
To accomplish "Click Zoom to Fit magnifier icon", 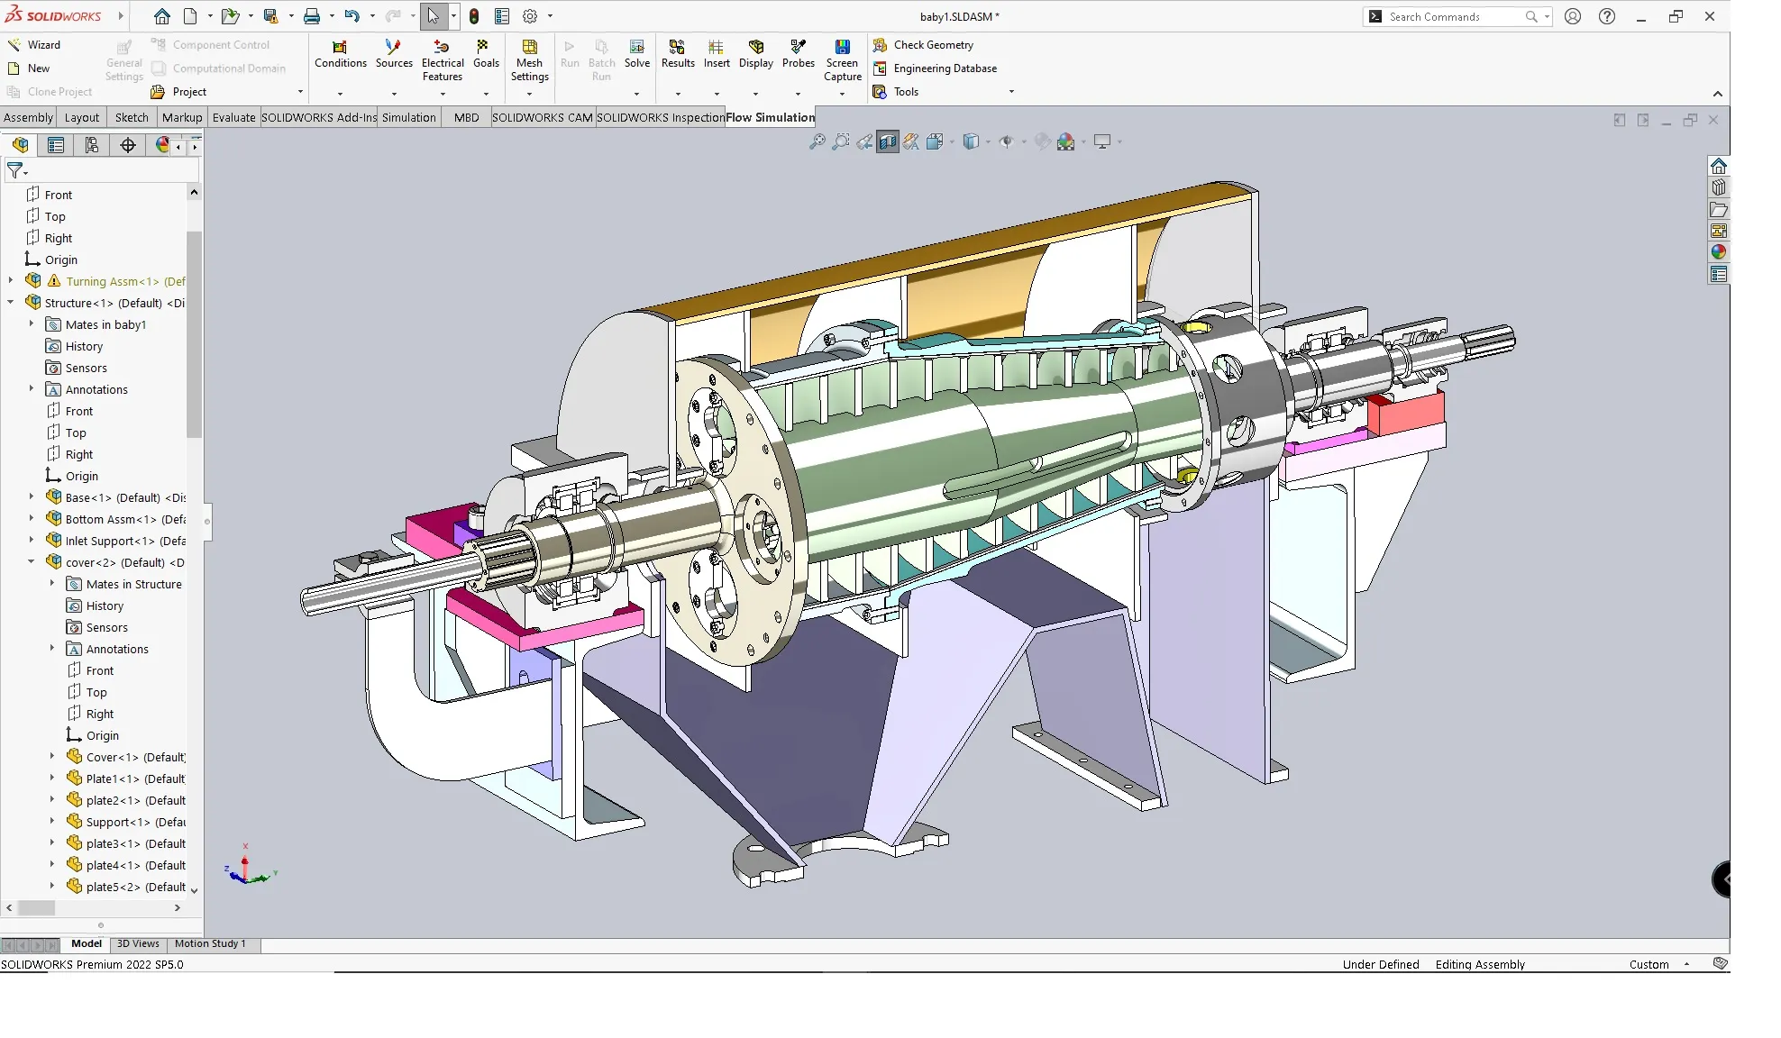I will [x=817, y=141].
